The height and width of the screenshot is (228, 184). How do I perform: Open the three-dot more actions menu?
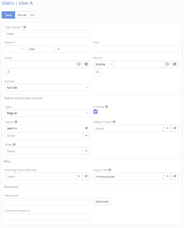click(32, 15)
